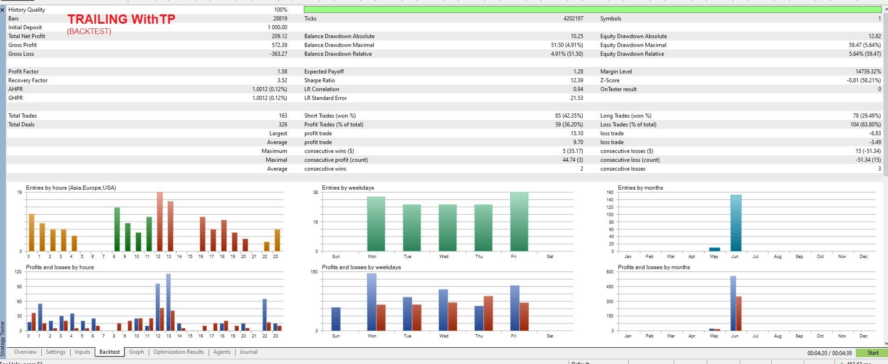The image size is (888, 364).
Task: Close the Strategy Tester panel
Action: tap(3, 10)
